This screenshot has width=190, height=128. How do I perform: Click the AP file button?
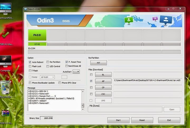[103, 81]
